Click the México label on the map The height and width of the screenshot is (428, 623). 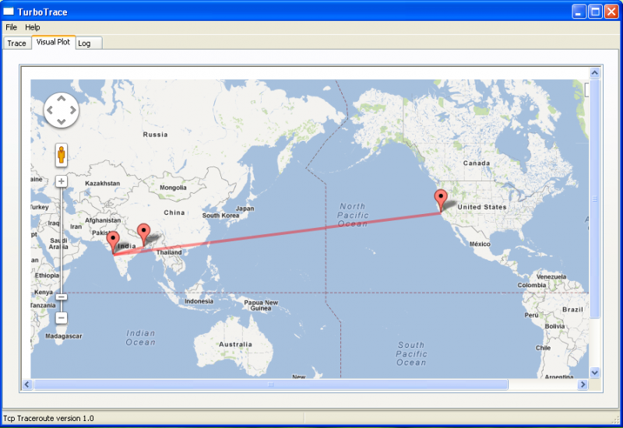[480, 244]
